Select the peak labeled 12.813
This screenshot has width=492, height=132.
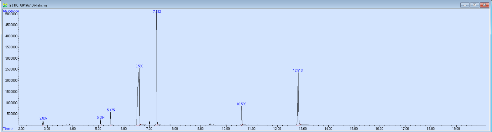(x=298, y=70)
